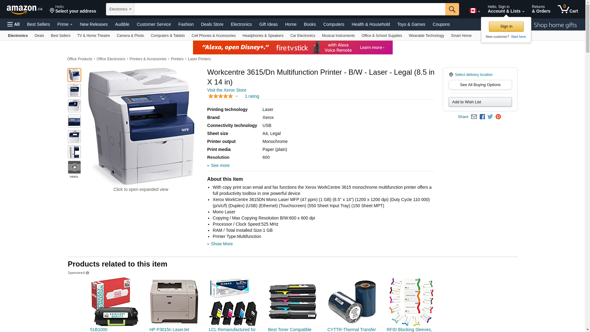This screenshot has width=590, height=332.
Task: Open the Electronics search category dropdown
Action: click(x=120, y=9)
